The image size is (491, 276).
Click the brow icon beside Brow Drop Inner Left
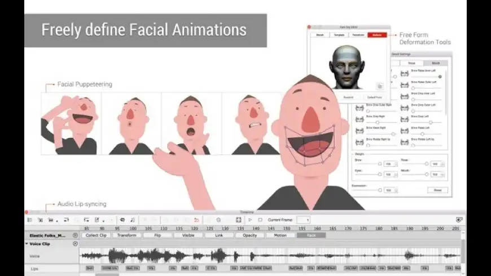405,96
